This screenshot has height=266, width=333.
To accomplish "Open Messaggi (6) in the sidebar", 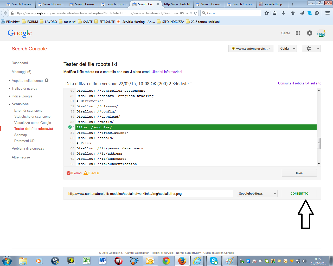I will [21, 72].
